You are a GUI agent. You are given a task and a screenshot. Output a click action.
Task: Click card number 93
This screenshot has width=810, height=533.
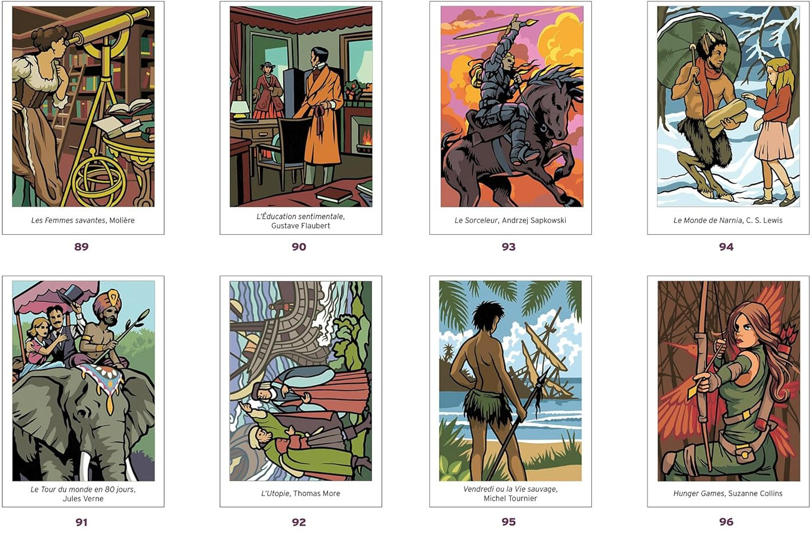tap(508, 247)
